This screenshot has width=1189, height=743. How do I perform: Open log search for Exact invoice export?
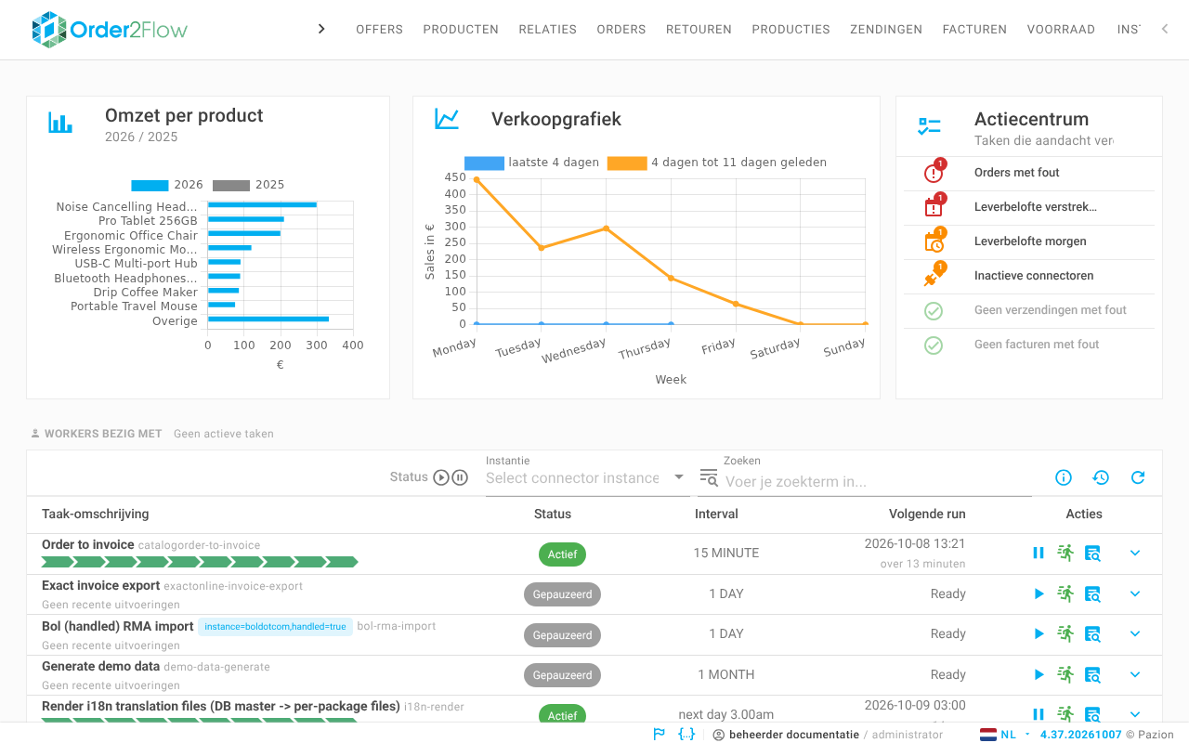tap(1092, 593)
